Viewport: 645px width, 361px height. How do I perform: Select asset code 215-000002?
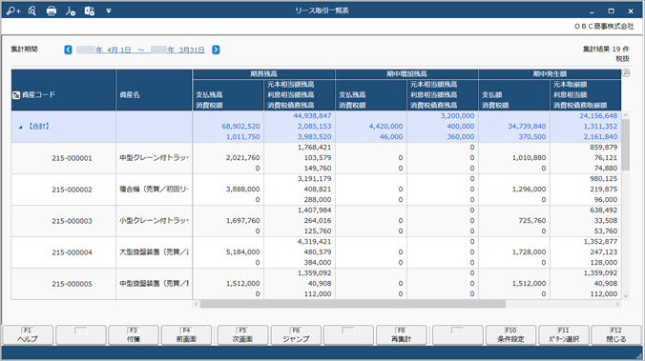click(x=72, y=190)
